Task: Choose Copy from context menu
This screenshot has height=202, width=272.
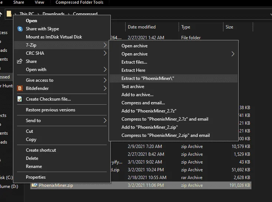Action: pyautogui.click(x=62, y=139)
